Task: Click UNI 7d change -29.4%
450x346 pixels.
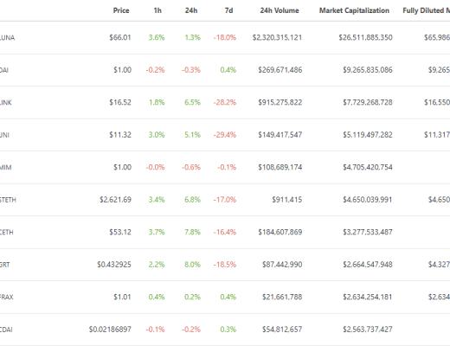Action: pos(225,135)
